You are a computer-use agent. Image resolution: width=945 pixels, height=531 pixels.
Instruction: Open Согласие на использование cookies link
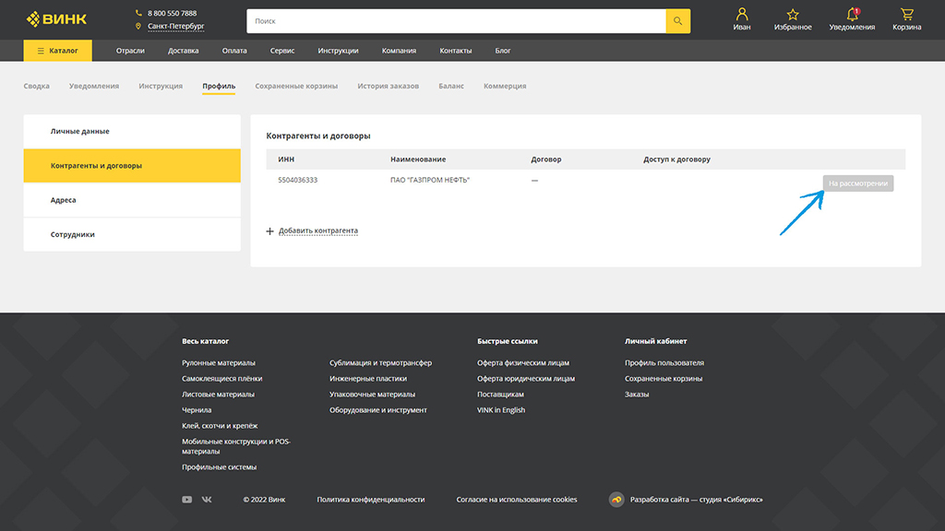point(517,500)
